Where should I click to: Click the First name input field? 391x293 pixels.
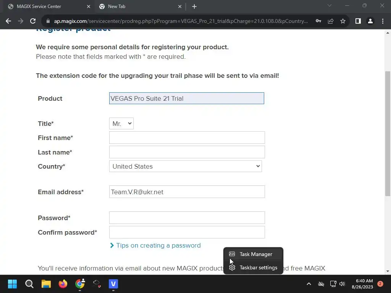click(187, 137)
